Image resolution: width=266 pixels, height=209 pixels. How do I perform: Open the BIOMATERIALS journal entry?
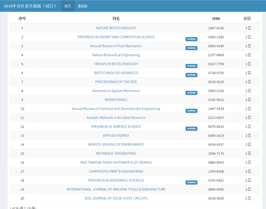pos(116,100)
